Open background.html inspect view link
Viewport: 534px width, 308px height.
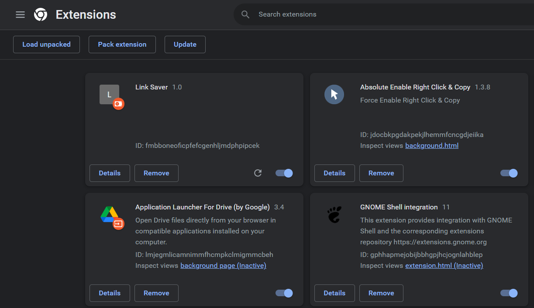[x=432, y=146]
